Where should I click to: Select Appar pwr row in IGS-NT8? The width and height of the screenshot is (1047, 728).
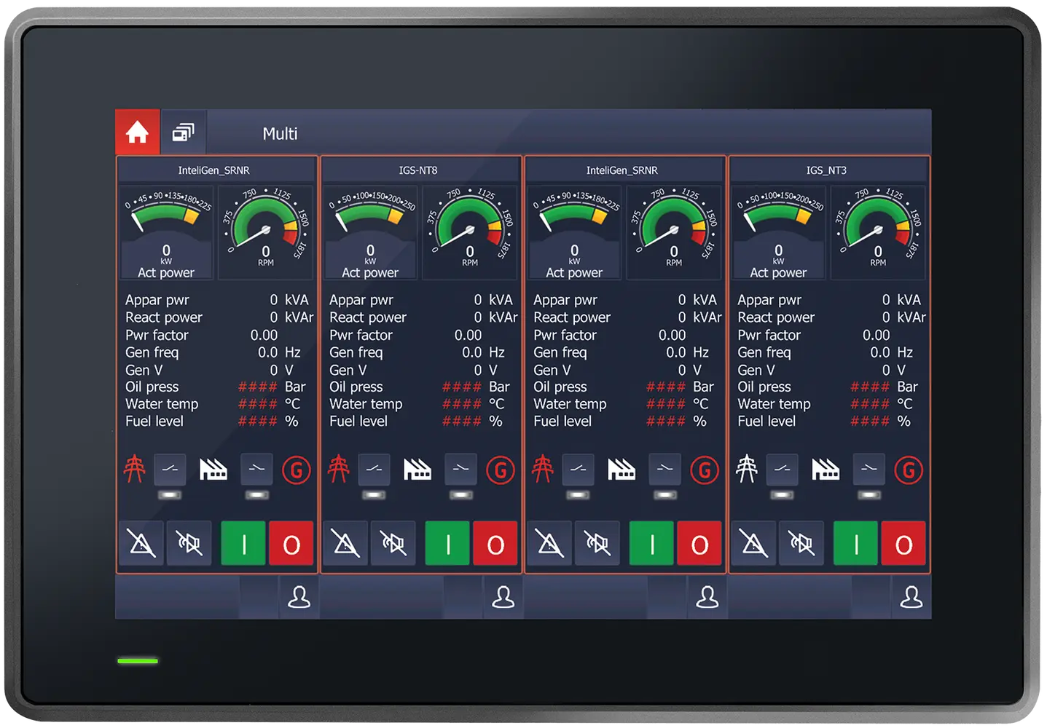coord(421,300)
